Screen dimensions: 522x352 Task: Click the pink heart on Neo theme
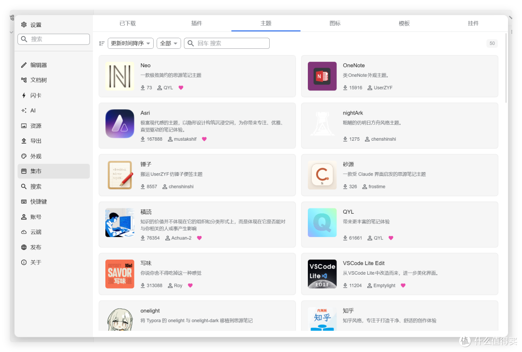[181, 88]
